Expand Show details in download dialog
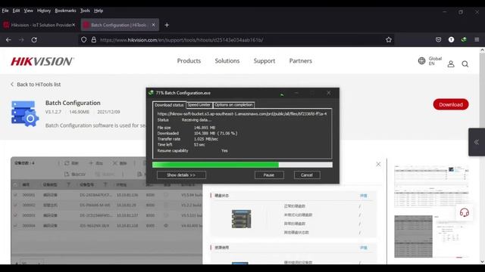The width and height of the screenshot is (485, 272). [181, 175]
